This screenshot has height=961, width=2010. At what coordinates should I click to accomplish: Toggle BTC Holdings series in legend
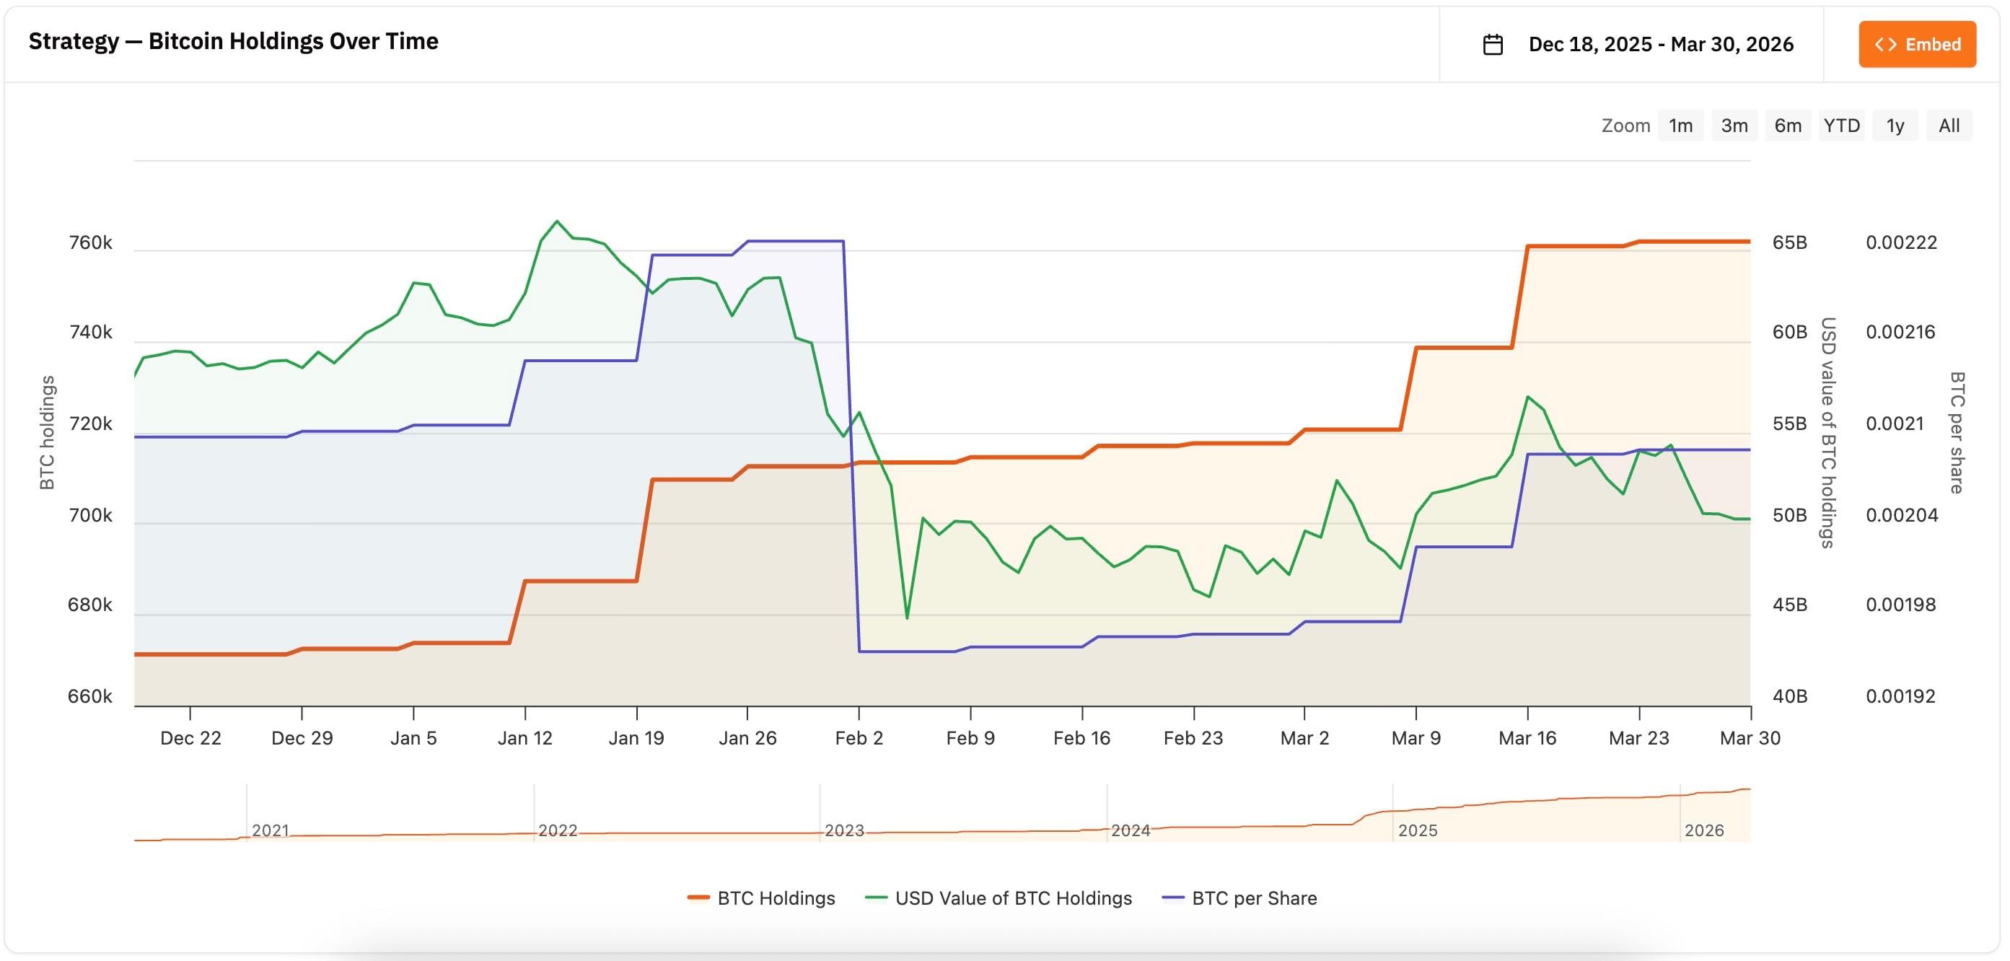776,898
